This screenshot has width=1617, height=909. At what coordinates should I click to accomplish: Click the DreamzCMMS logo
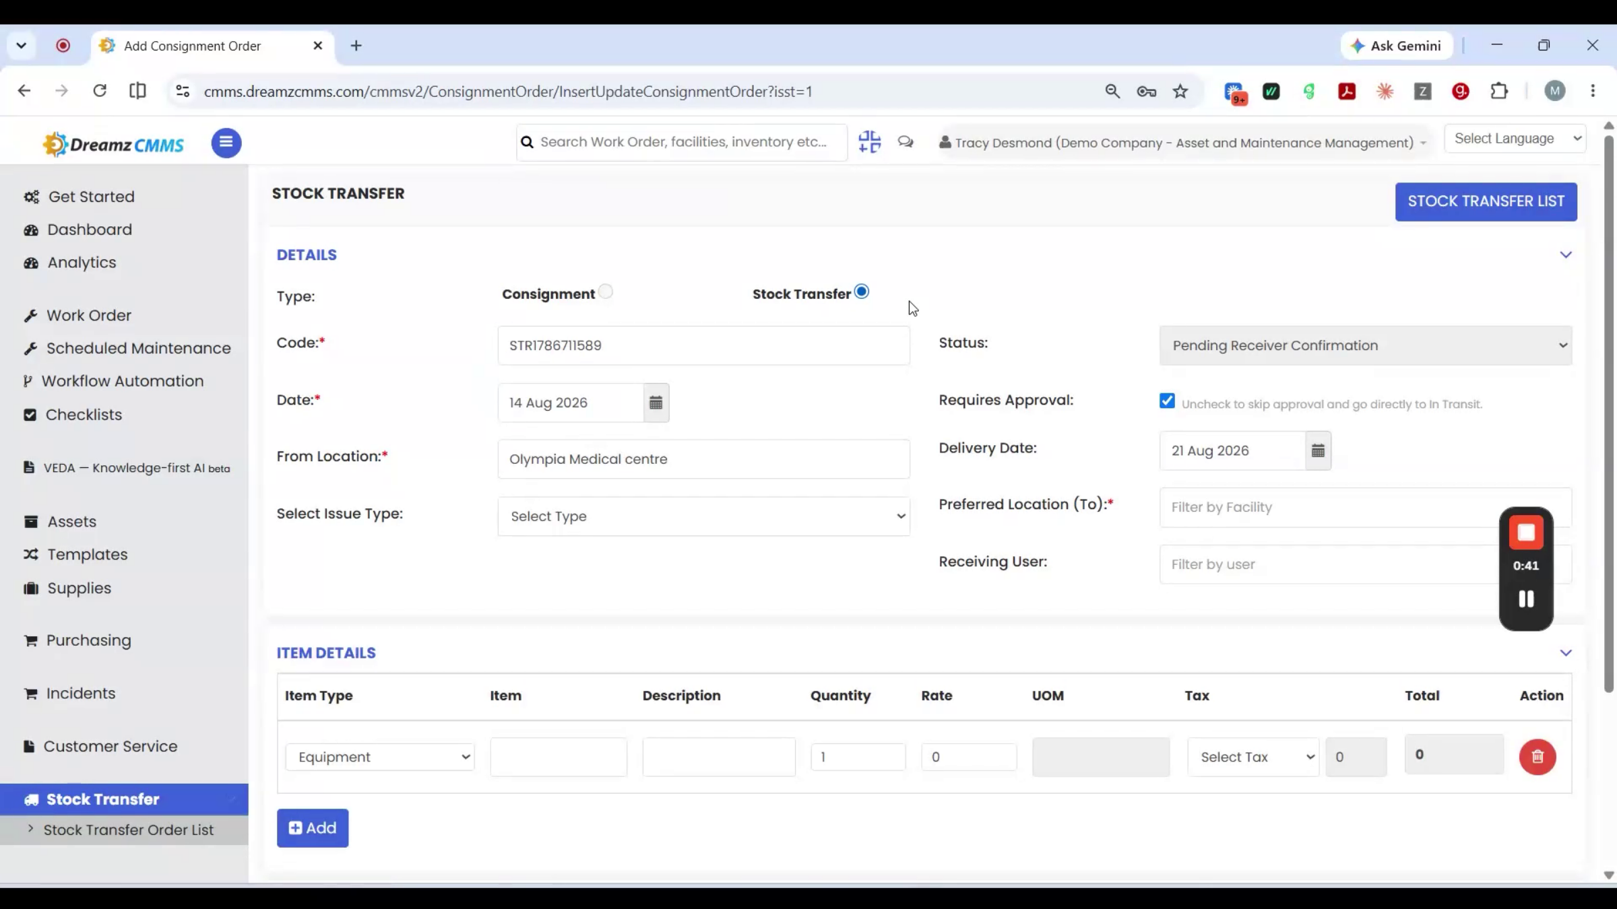[x=113, y=144]
